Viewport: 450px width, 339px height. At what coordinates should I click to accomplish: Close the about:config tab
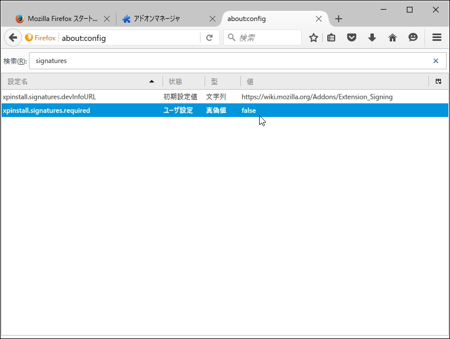(x=319, y=19)
